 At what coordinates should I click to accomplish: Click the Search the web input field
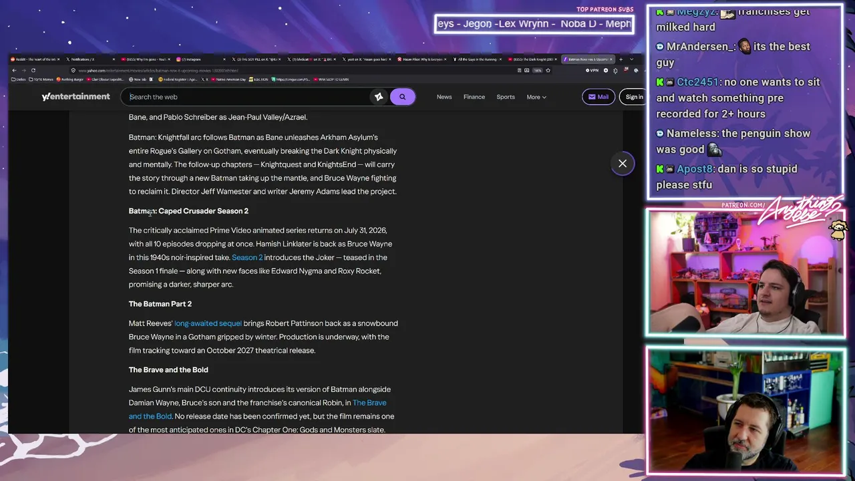pyautogui.click(x=247, y=97)
